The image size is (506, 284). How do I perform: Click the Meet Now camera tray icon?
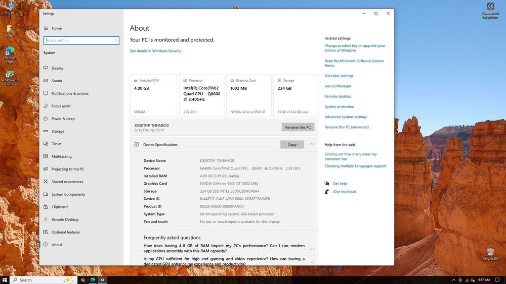(460, 280)
